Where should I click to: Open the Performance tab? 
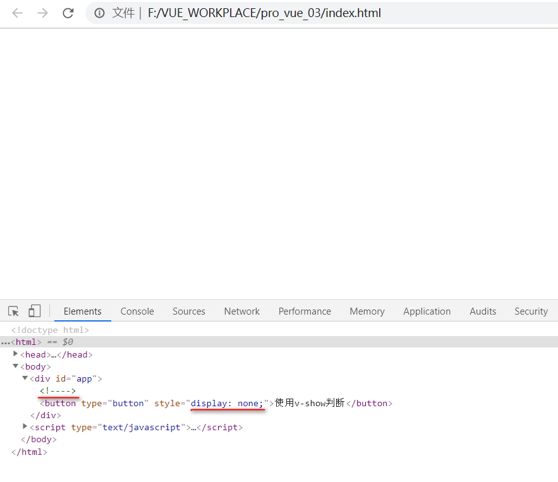coord(305,311)
